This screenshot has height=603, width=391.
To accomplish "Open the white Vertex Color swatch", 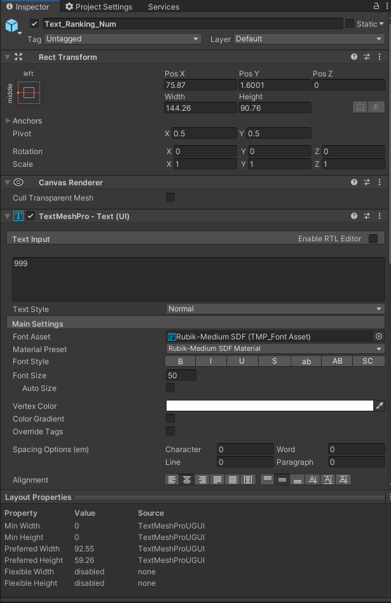I will pyautogui.click(x=270, y=406).
